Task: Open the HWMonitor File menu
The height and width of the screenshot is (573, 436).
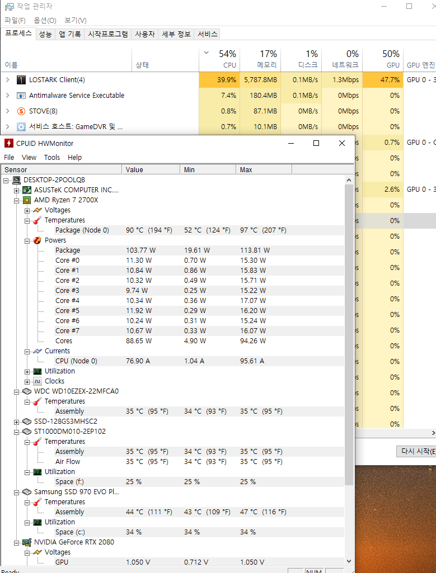Action: pyautogui.click(x=9, y=158)
